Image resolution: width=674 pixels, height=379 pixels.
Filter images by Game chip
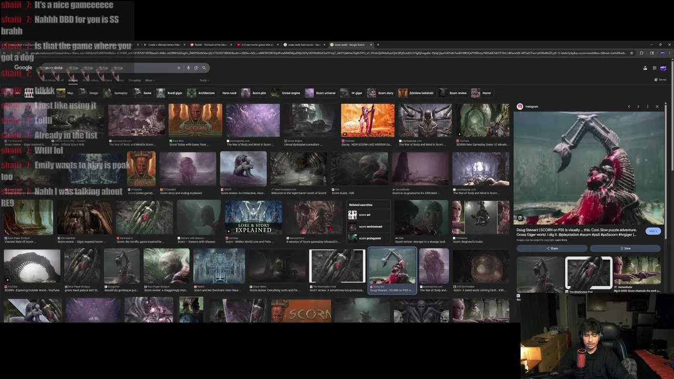click(143, 93)
